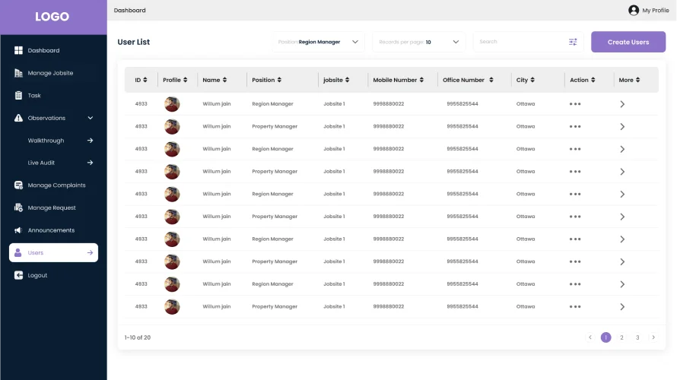Click the Announcements megaphone icon

(18, 230)
